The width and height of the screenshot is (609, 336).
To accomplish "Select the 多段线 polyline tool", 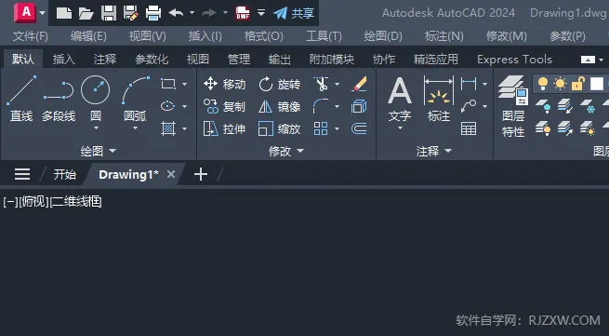I will click(59, 99).
